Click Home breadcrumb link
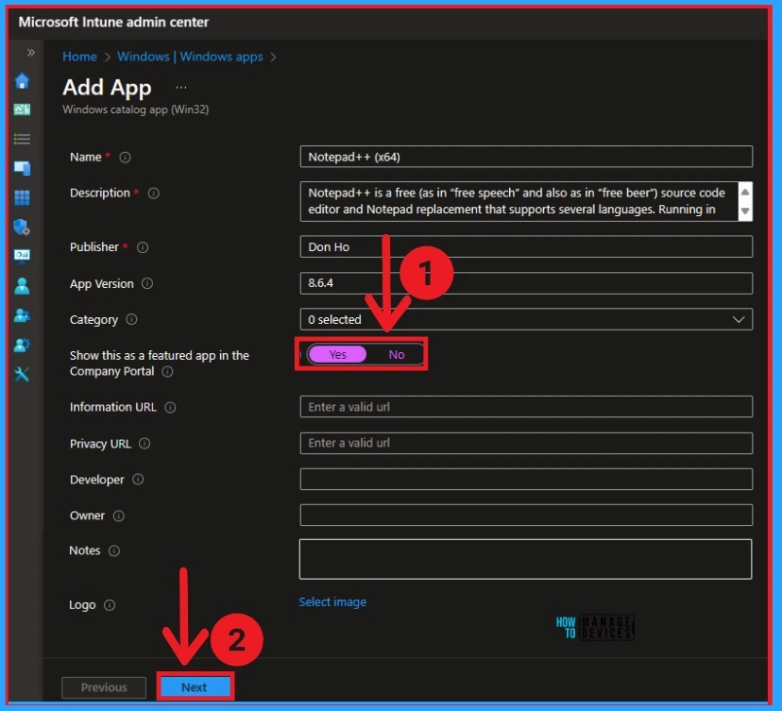The image size is (782, 711). (79, 57)
